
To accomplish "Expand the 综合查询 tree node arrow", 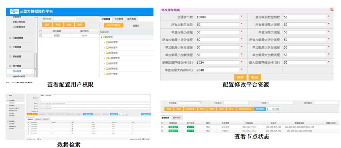I will pos(104,48).
